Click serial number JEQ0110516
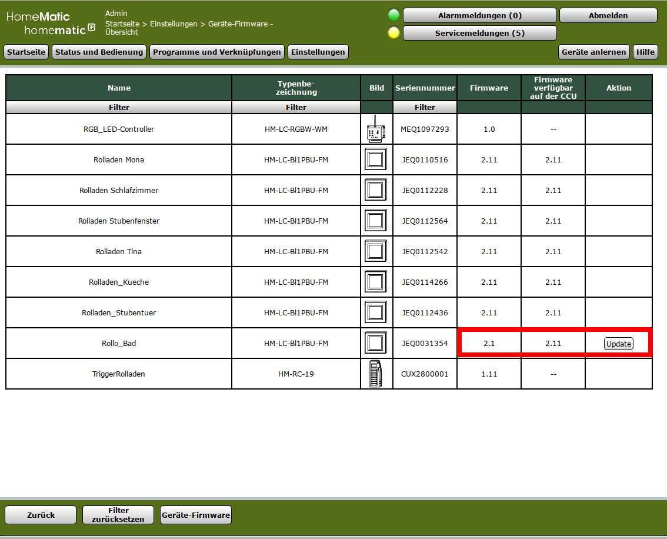The width and height of the screenshot is (667, 539). point(425,159)
